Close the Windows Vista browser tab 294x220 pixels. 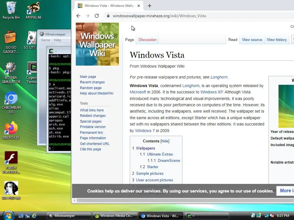point(139,6)
